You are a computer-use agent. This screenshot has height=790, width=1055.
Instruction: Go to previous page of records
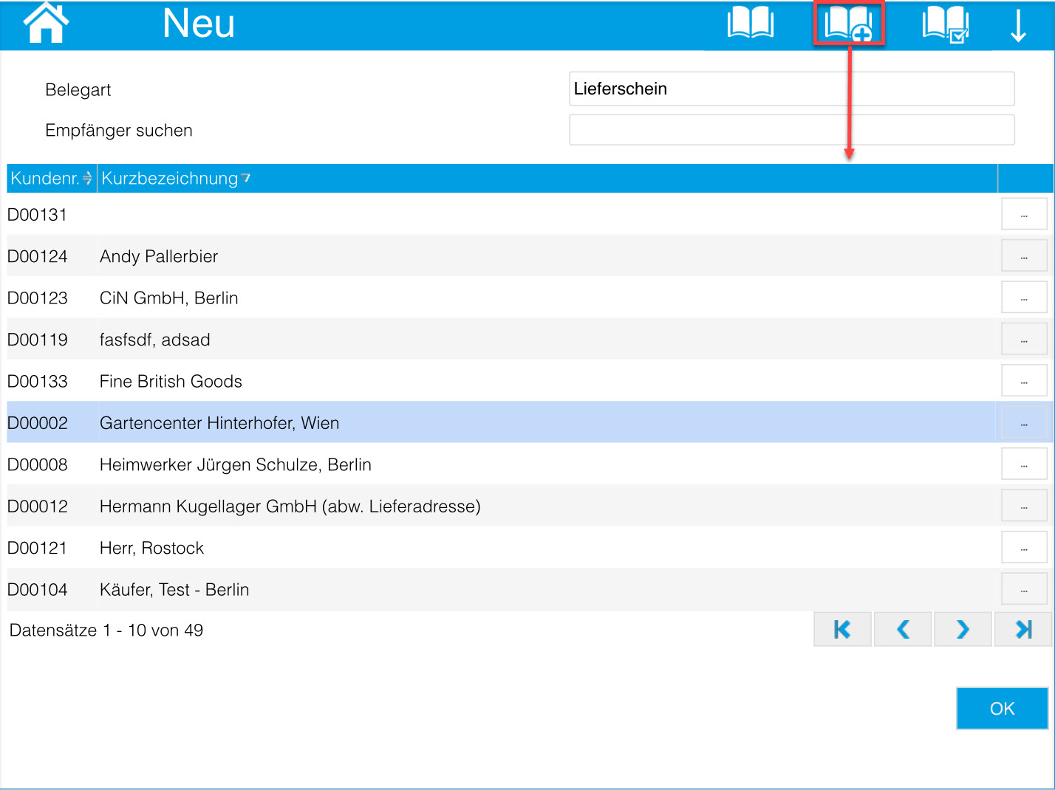coord(903,629)
